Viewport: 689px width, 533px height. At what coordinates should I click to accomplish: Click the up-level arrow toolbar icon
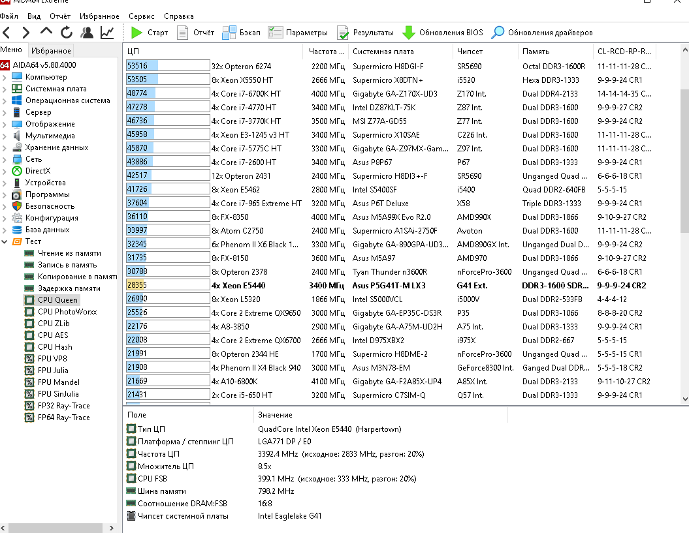46,31
